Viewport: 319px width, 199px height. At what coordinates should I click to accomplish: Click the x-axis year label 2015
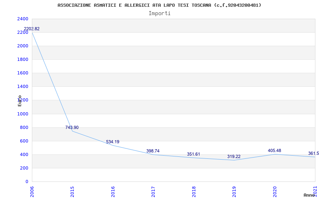click(x=72, y=192)
